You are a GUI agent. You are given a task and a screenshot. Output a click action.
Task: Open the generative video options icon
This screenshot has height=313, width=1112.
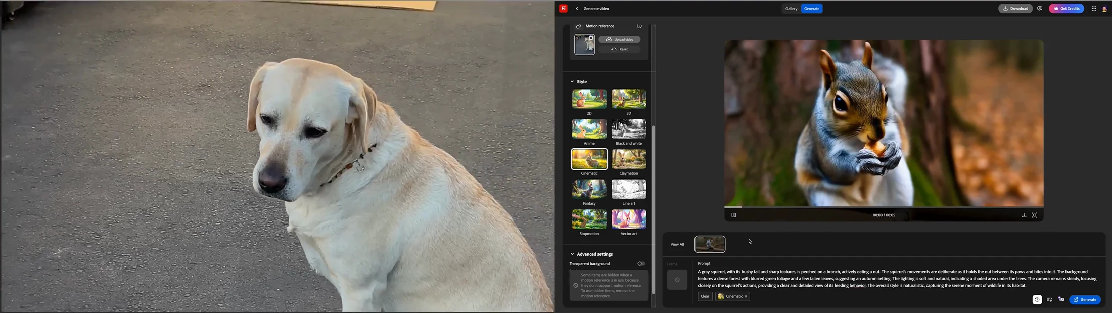click(x=1061, y=299)
